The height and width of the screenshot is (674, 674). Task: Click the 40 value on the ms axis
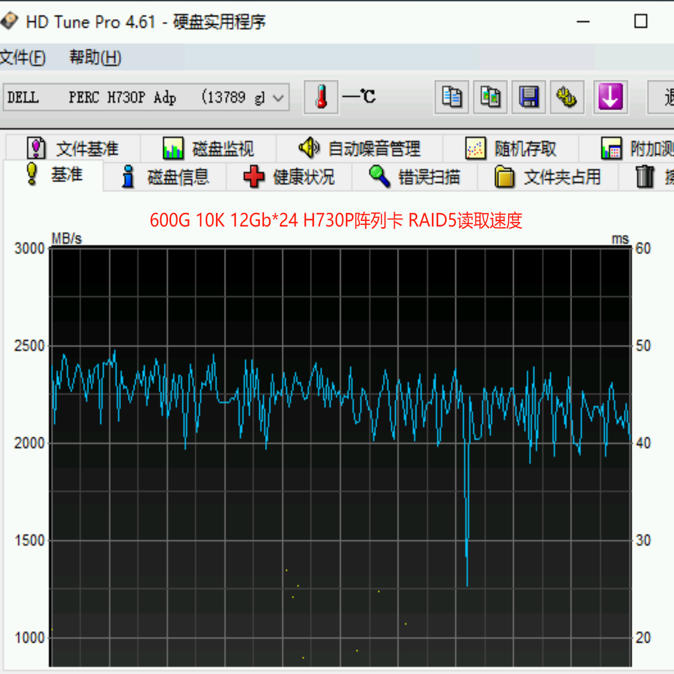click(643, 443)
